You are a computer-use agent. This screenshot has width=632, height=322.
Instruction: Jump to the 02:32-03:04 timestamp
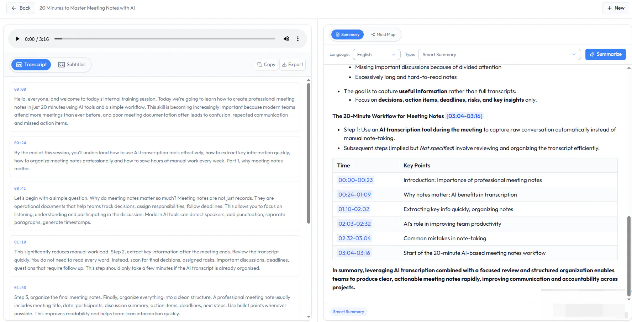[x=354, y=238]
